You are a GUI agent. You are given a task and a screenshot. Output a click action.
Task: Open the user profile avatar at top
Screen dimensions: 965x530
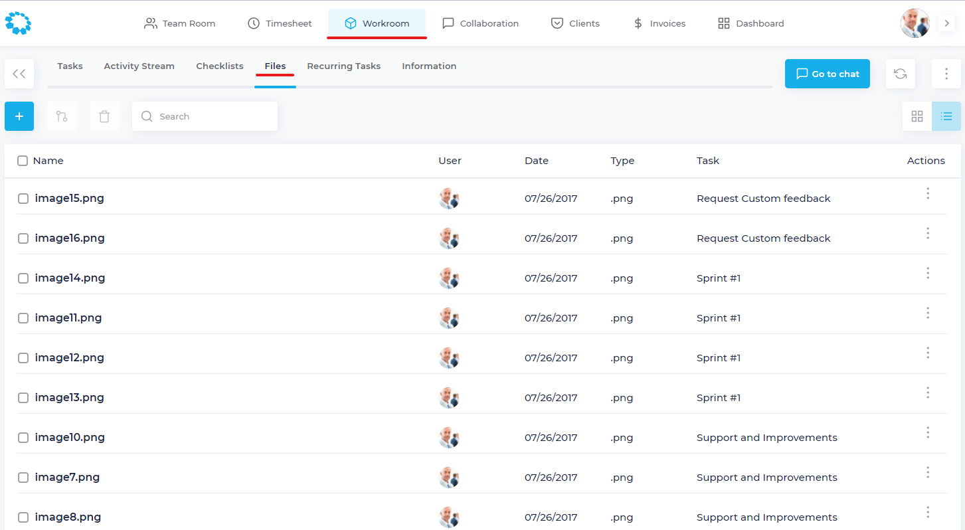[915, 23]
